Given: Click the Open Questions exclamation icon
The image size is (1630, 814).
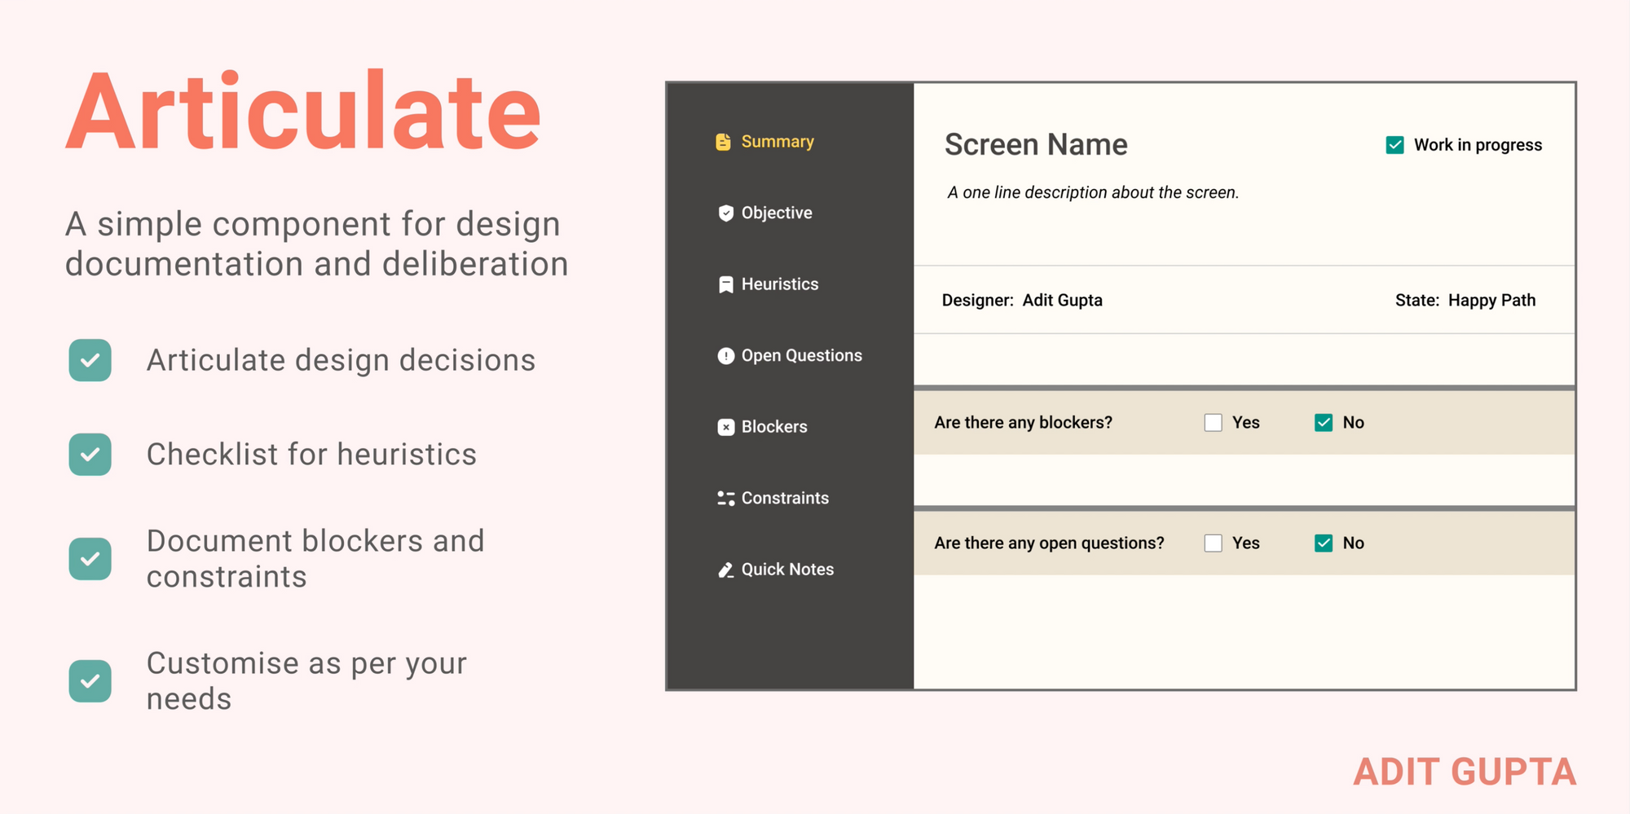Looking at the screenshot, I should point(725,356).
